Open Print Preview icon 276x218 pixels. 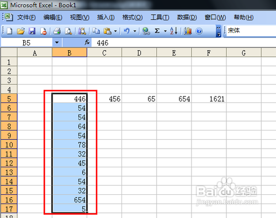click(x=68, y=31)
